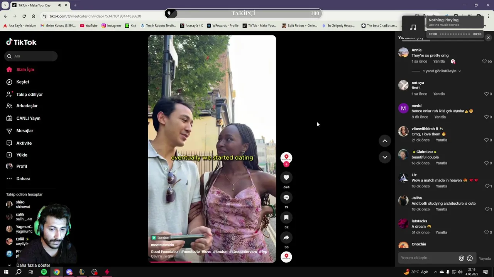Like vibewithkirah B's comment
The image size is (494, 277).
(x=486, y=140)
